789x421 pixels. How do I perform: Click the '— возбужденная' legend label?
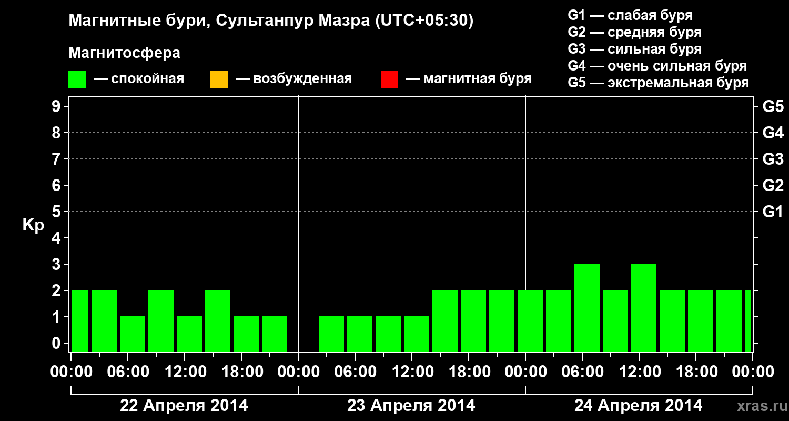[294, 79]
